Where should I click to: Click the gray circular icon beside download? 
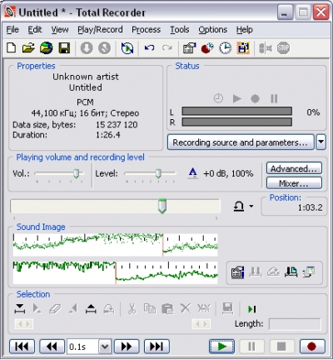click(104, 48)
